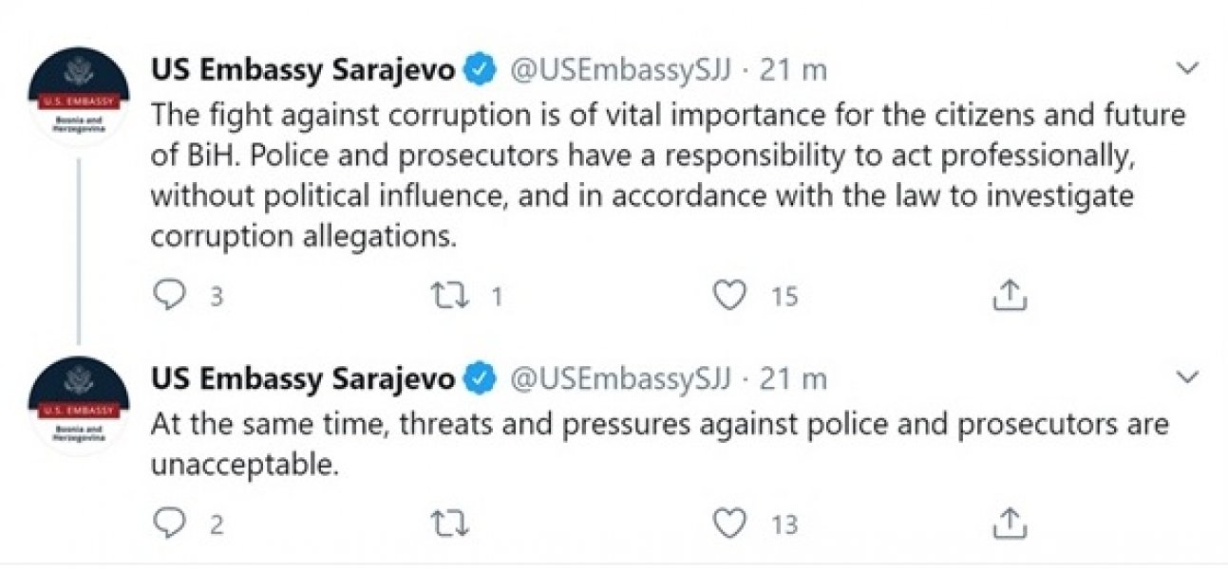Open US Embassy Sarajevo name on first tweet
Image resolution: width=1228 pixels, height=569 pixels.
coord(303,69)
